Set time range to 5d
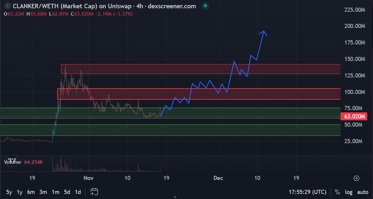373x199 pixels. [x=67, y=192]
